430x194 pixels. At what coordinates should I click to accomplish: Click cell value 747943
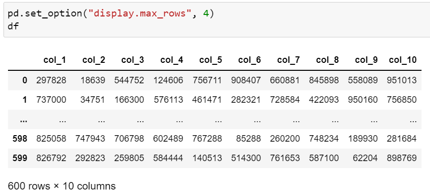[x=90, y=139]
